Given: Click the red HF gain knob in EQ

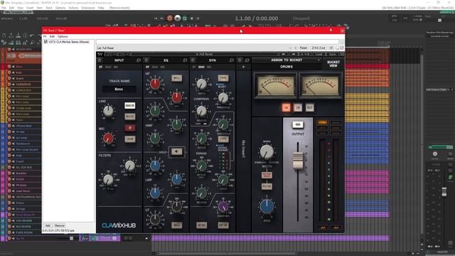Looking at the screenshot, I should tap(155, 84).
